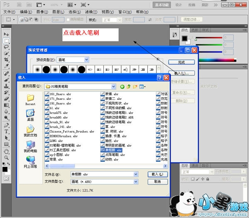Click the foreground color swatch in Color panel
The height and width of the screenshot is (218, 249).
pos(184,39)
